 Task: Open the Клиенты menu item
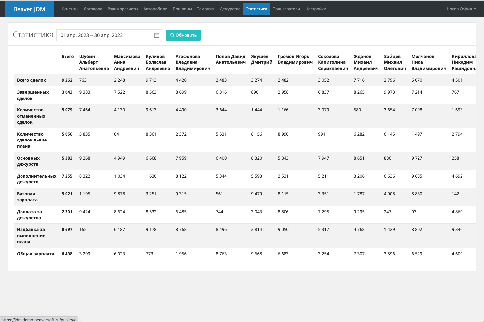click(70, 9)
